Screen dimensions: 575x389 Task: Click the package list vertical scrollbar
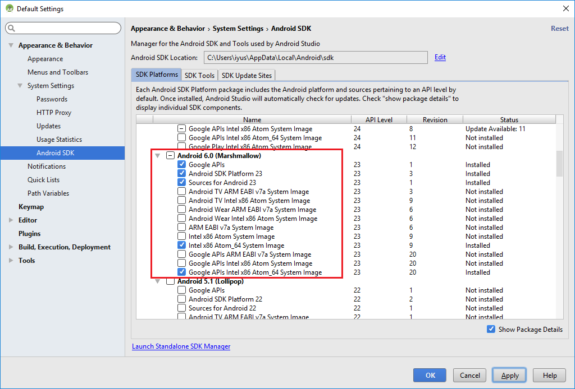[x=560, y=164]
